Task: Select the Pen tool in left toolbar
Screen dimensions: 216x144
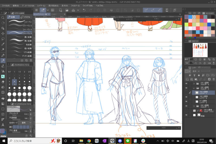Action: (x=3, y=55)
